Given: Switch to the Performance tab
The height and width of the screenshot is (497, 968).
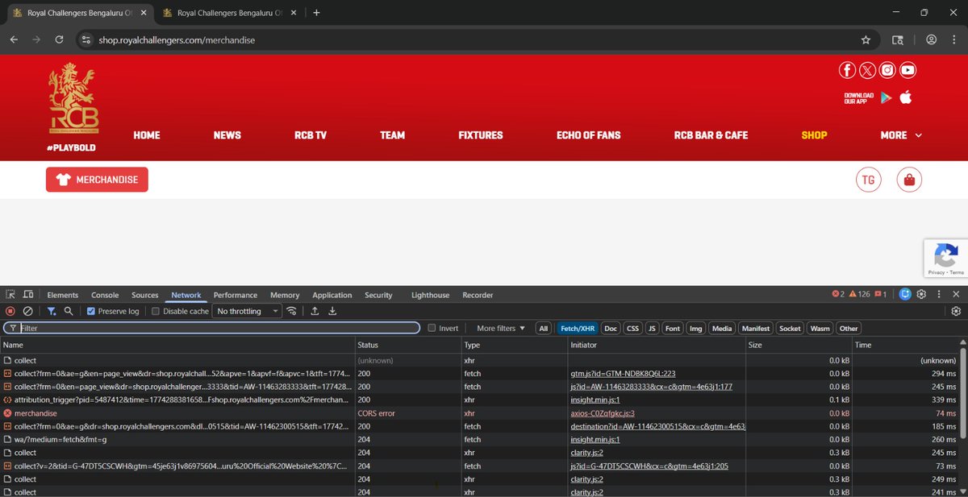Looking at the screenshot, I should [x=236, y=295].
